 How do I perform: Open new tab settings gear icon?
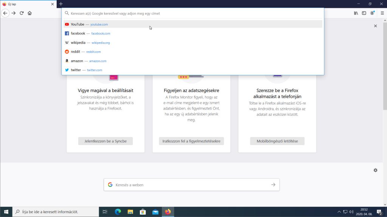(375, 170)
